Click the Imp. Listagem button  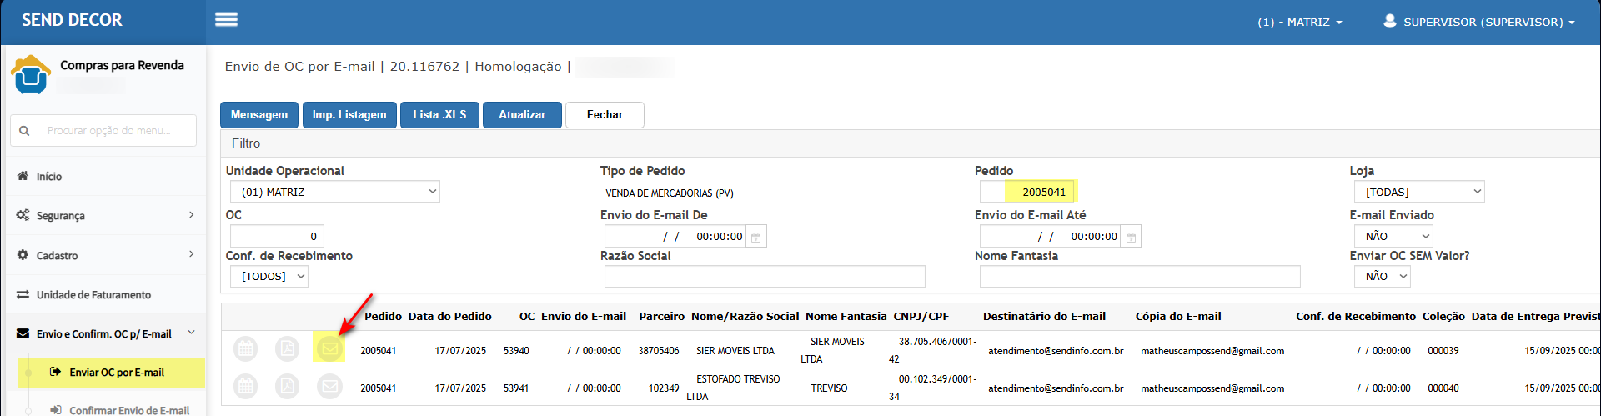pyautogui.click(x=349, y=115)
